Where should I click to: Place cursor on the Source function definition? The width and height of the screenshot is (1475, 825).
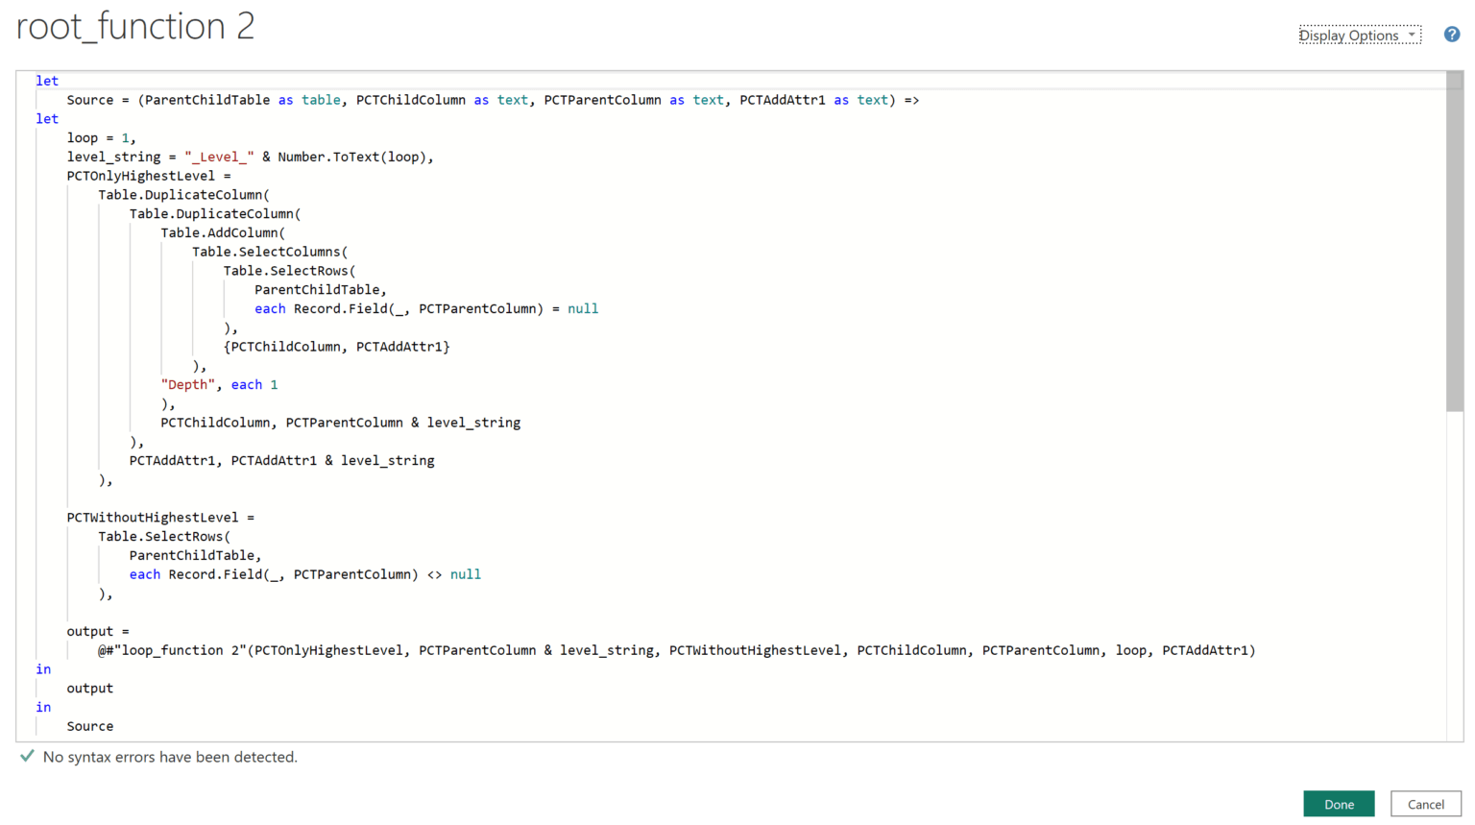pyautogui.click(x=92, y=99)
